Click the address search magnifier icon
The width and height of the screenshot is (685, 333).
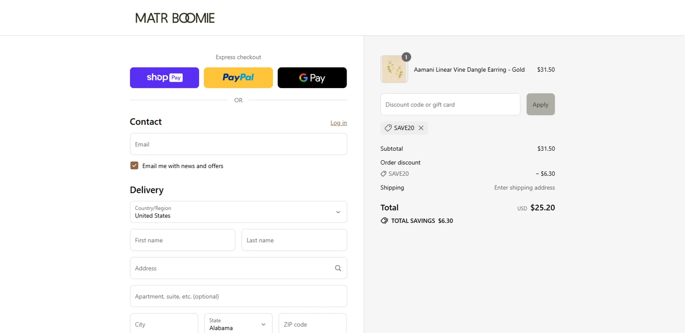338,268
